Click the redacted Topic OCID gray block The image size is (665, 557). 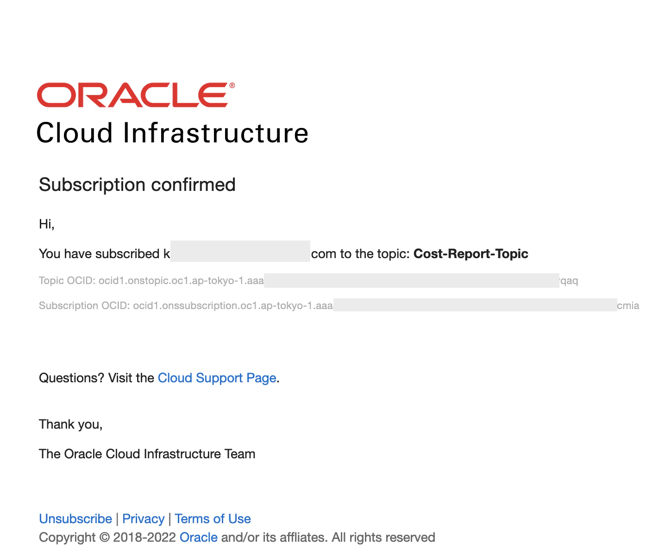(412, 280)
